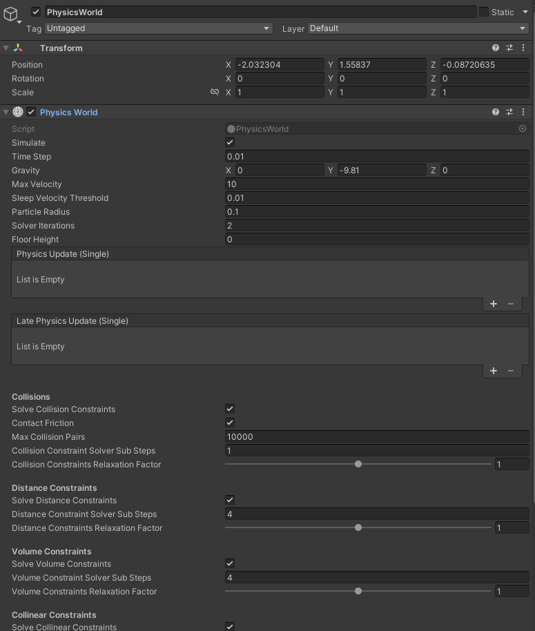The height and width of the screenshot is (631, 535).
Task: Click the Max Collision Pairs input field
Action: (x=377, y=437)
